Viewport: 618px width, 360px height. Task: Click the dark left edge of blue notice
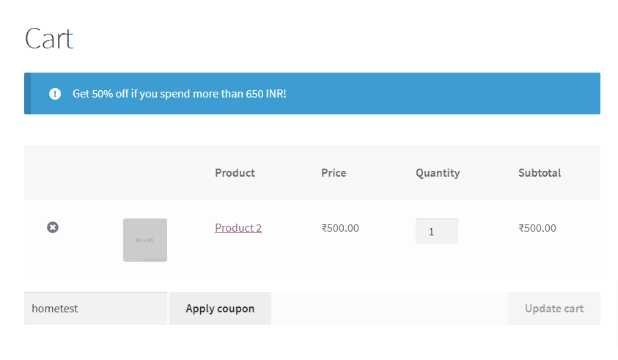(x=27, y=93)
